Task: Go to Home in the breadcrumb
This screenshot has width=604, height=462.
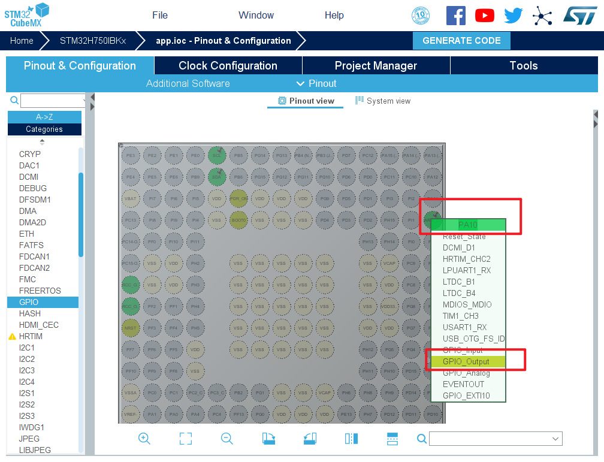Action: pos(22,41)
